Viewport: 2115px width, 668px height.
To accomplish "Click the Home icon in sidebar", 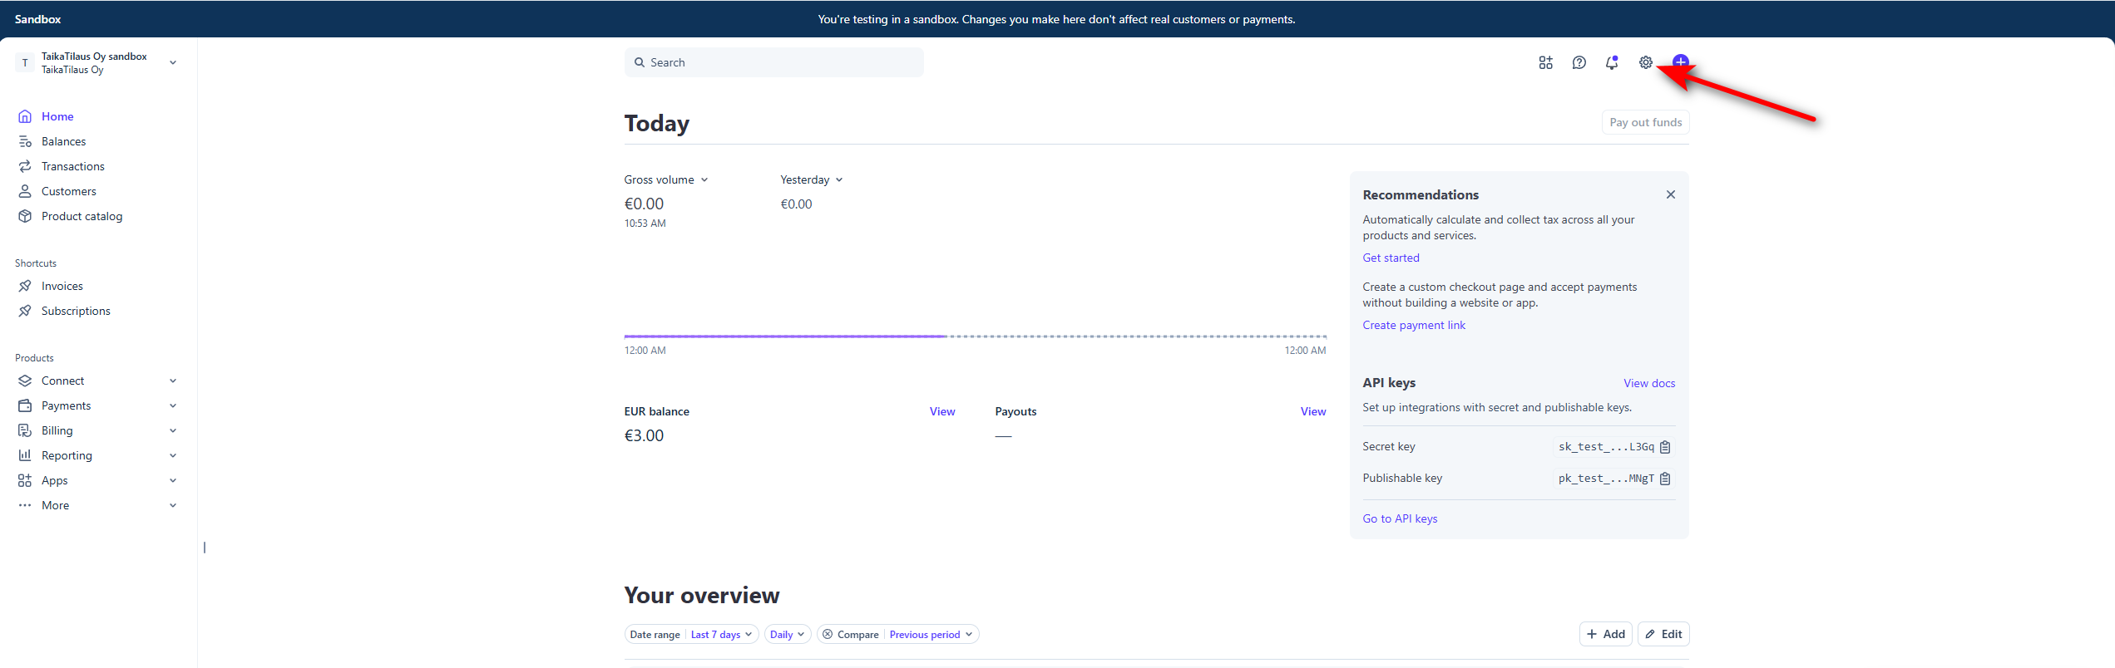I will [x=25, y=116].
